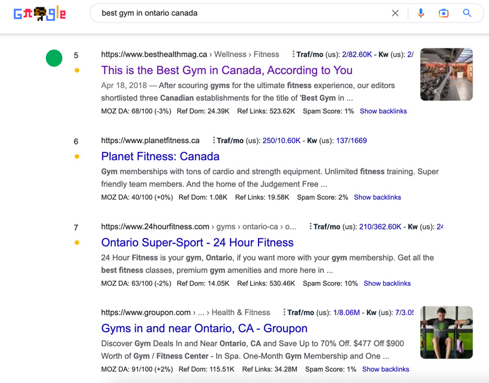Click 'Ref Links: 19.58K' text

tap(262, 197)
